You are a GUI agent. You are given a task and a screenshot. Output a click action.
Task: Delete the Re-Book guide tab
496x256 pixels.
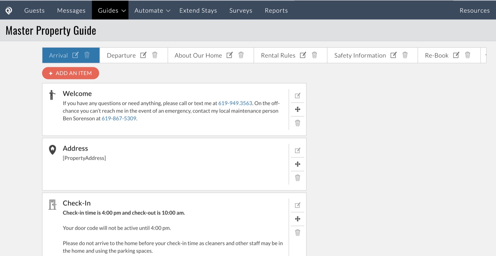(x=467, y=55)
